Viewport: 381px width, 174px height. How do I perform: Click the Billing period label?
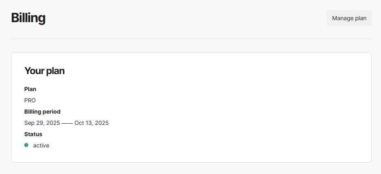point(42,112)
